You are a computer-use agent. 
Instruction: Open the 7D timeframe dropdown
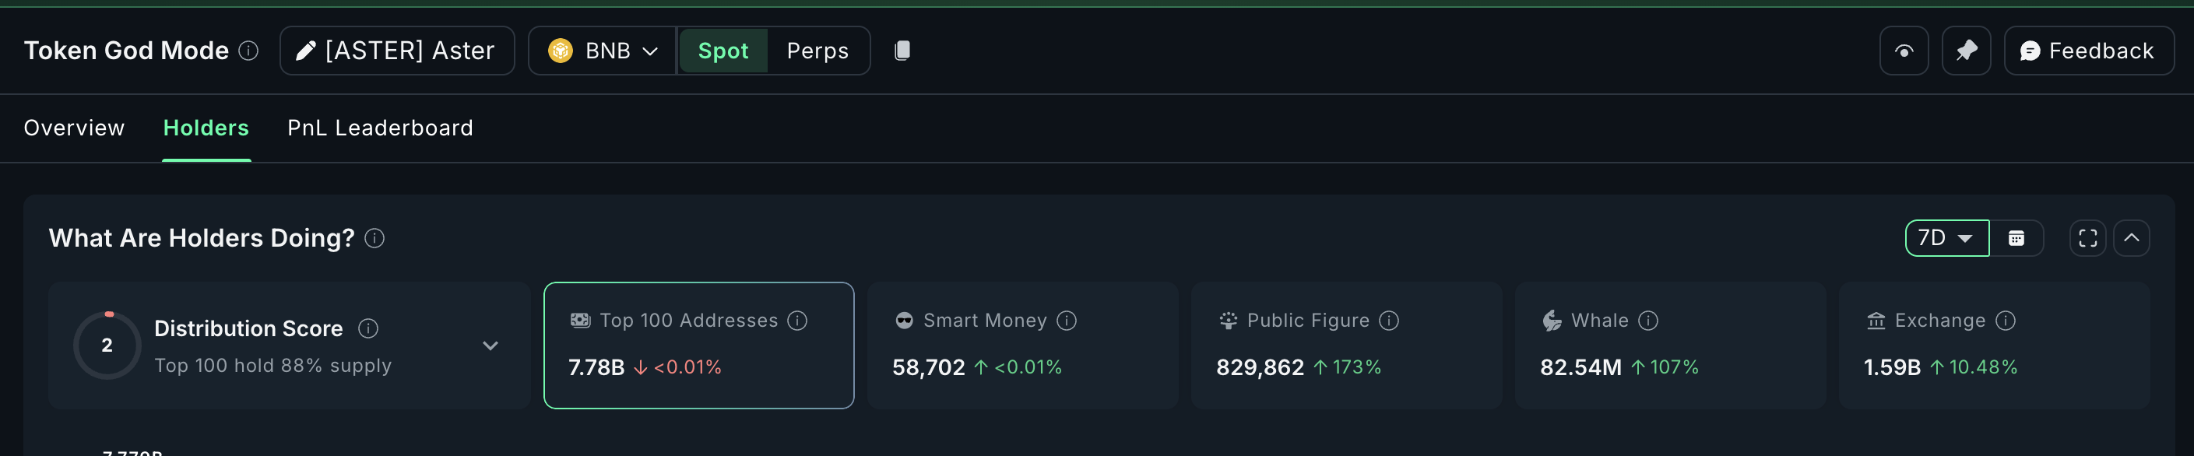click(1946, 238)
